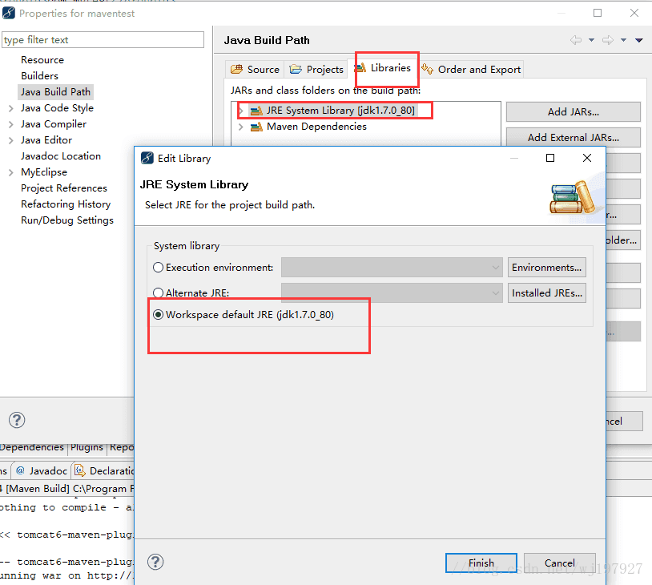Click MyEclipse icon in Properties title bar
This screenshot has width=652, height=585.
[x=9, y=14]
